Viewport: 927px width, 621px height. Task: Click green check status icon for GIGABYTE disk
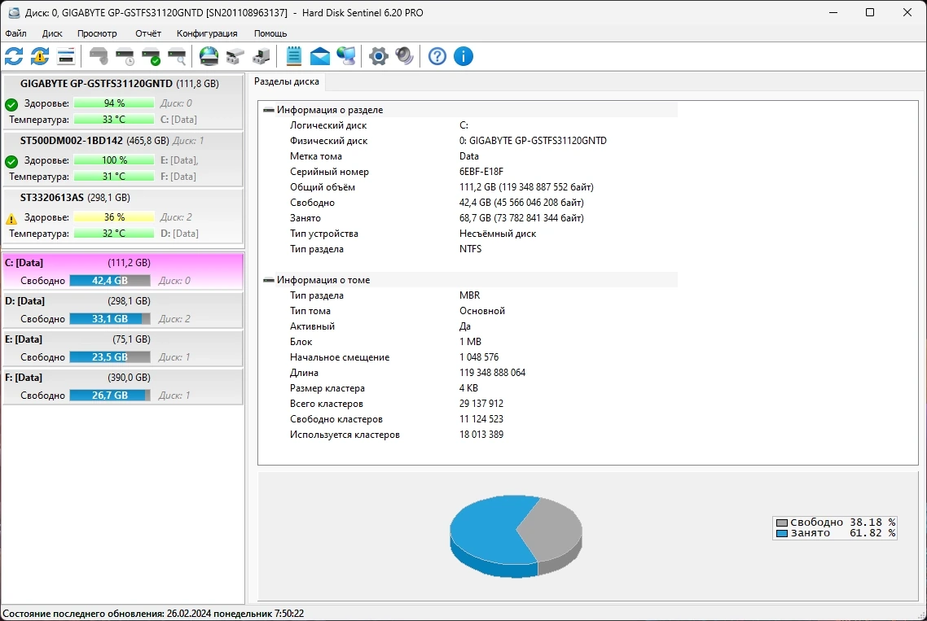pos(11,105)
